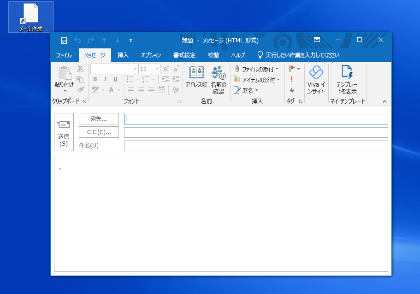
Task: Click the Redo arrow in title bar
Action: (91, 41)
